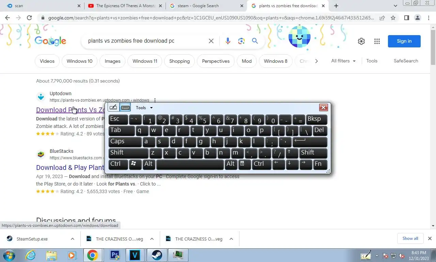This screenshot has height=262, width=436.
Task: Open Tools dropdown in input panel
Action: coord(144,108)
